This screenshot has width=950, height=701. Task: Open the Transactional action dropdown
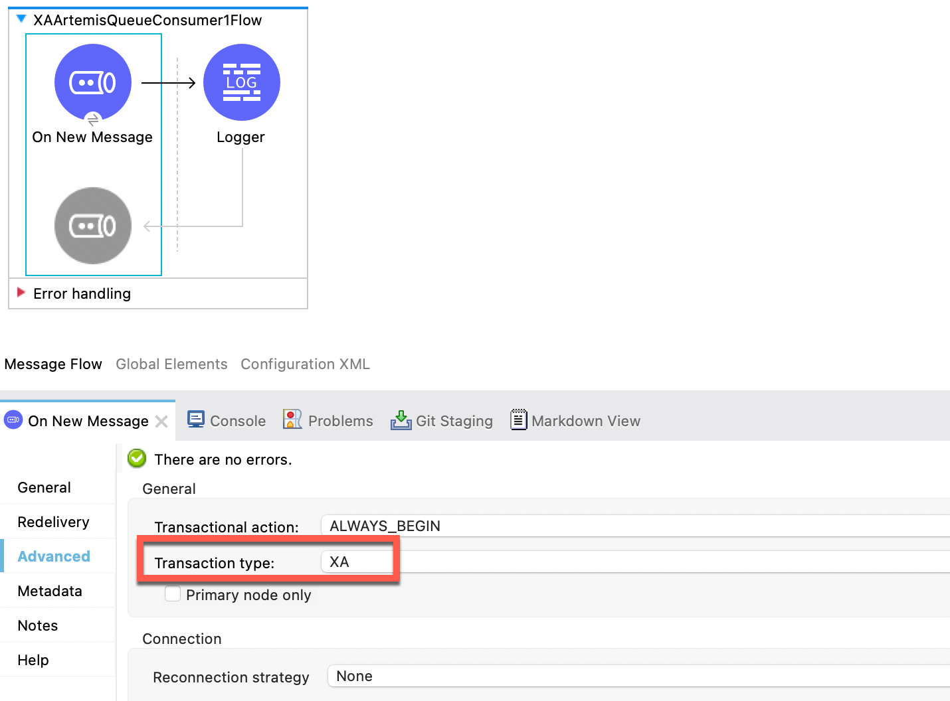[634, 526]
